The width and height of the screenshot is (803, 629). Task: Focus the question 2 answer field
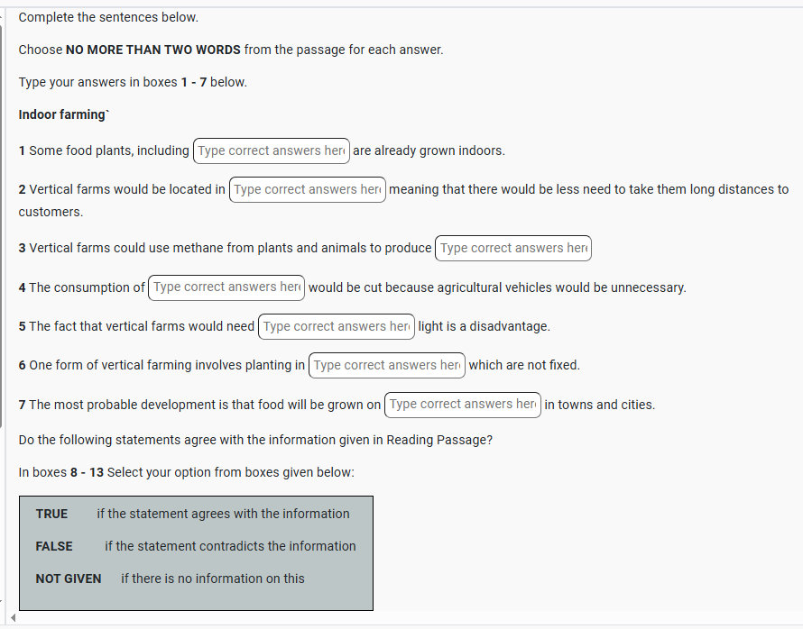click(x=308, y=189)
